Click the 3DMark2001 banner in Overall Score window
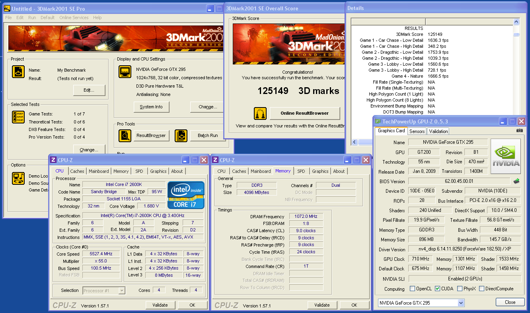 [x=288, y=44]
